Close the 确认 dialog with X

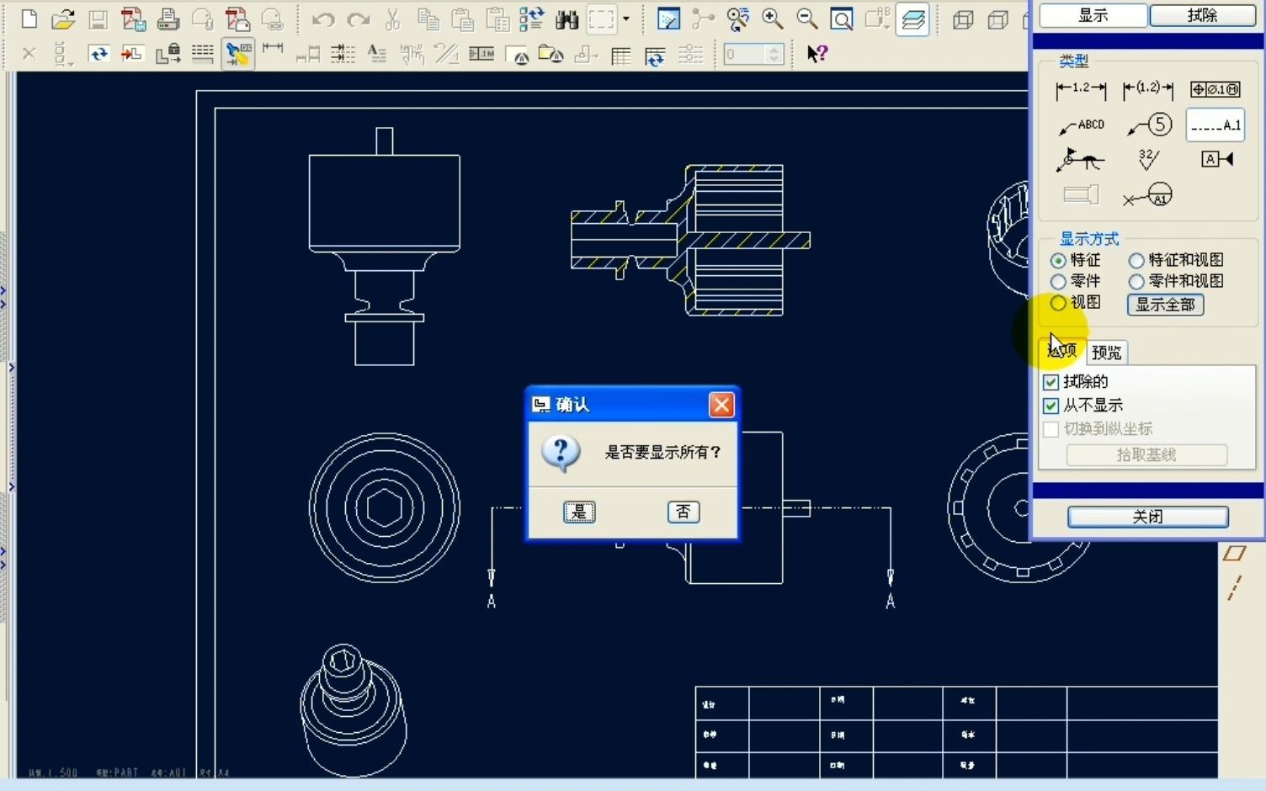tap(721, 405)
